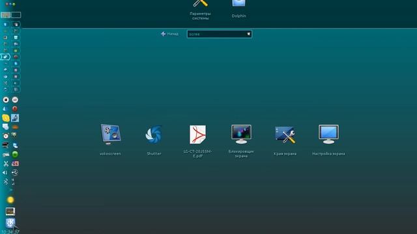Launch the Shutter screenshot app
The width and height of the screenshot is (417, 234).
pyautogui.click(x=154, y=140)
